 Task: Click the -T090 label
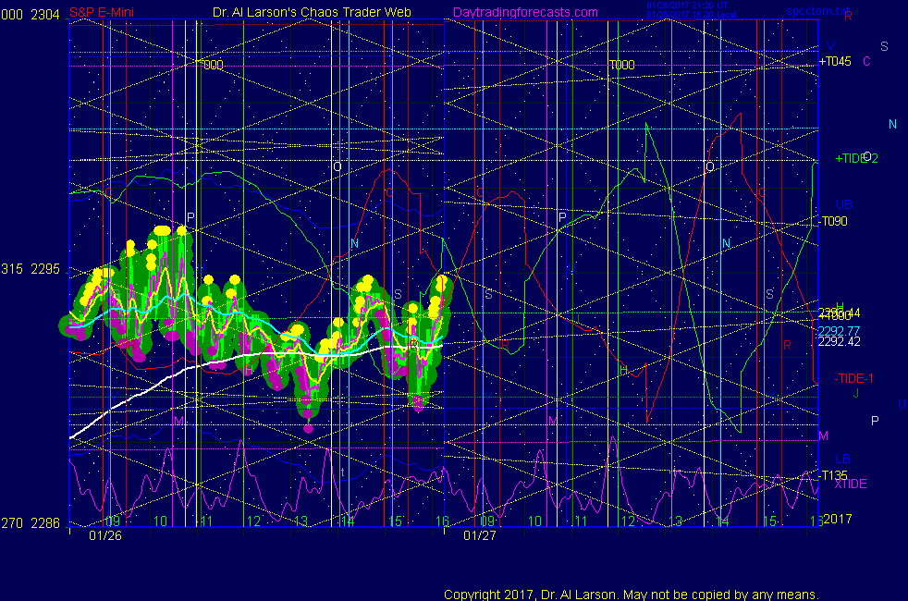(x=834, y=221)
